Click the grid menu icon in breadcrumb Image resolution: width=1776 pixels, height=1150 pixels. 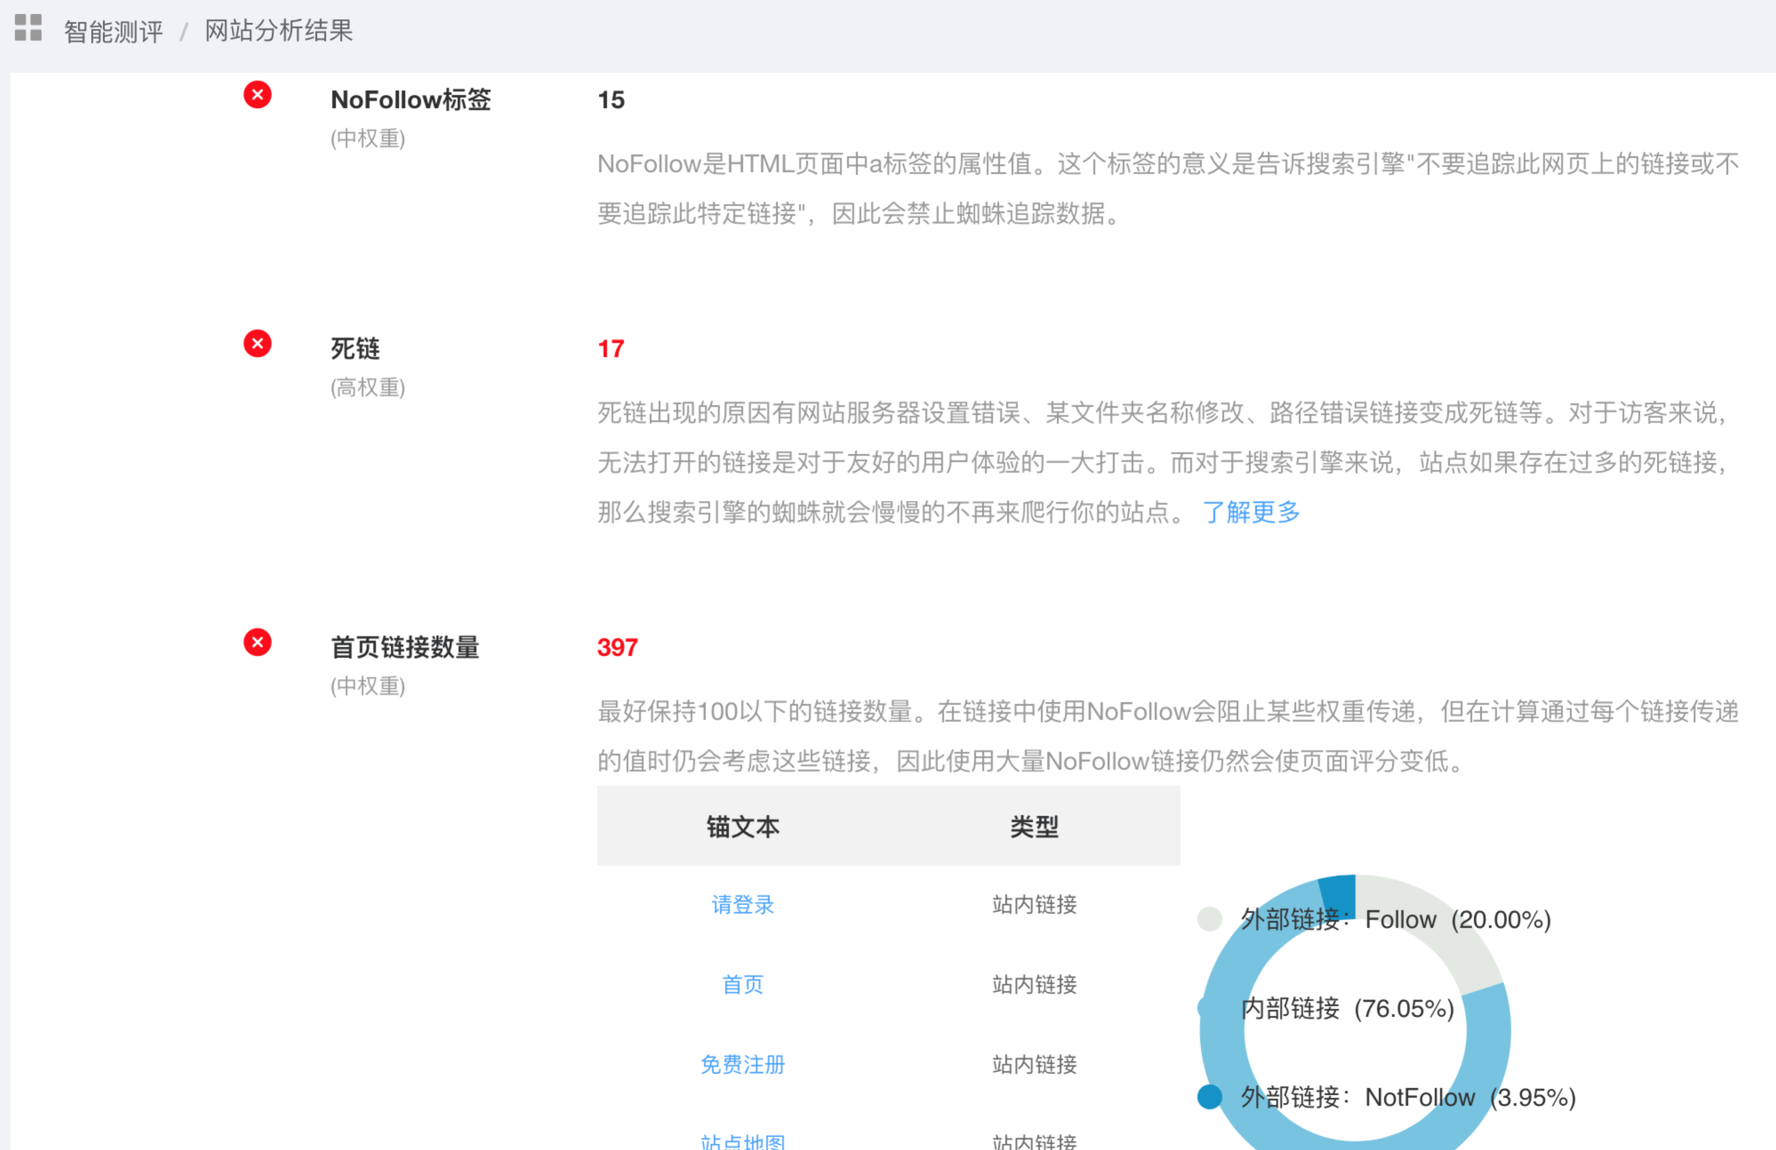pyautogui.click(x=28, y=28)
